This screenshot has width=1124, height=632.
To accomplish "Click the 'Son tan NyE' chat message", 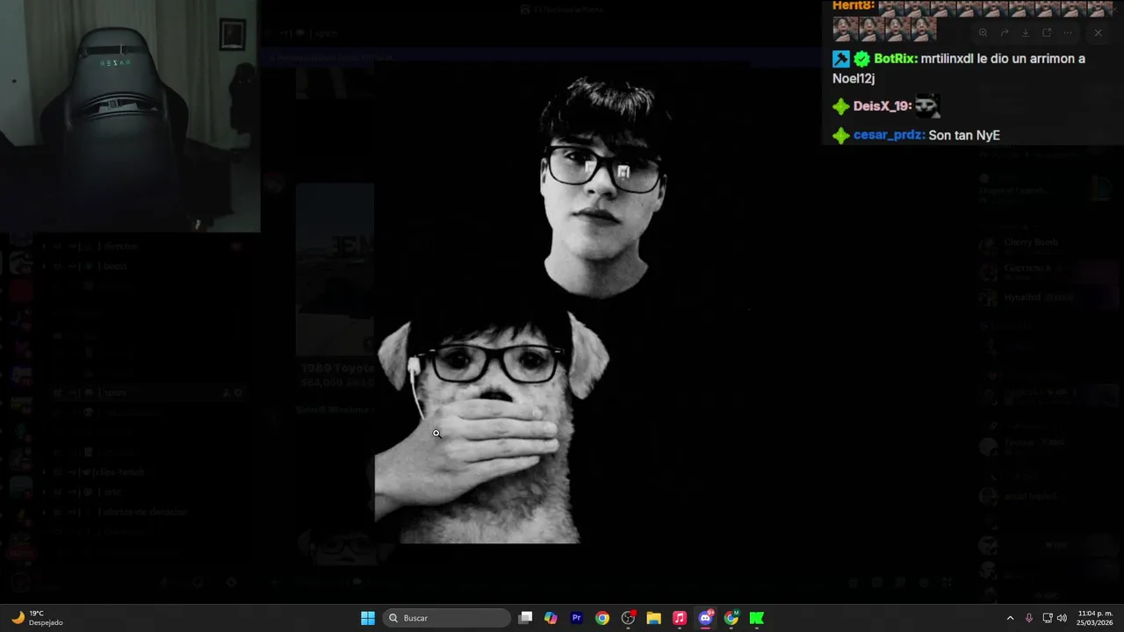I will pos(964,135).
